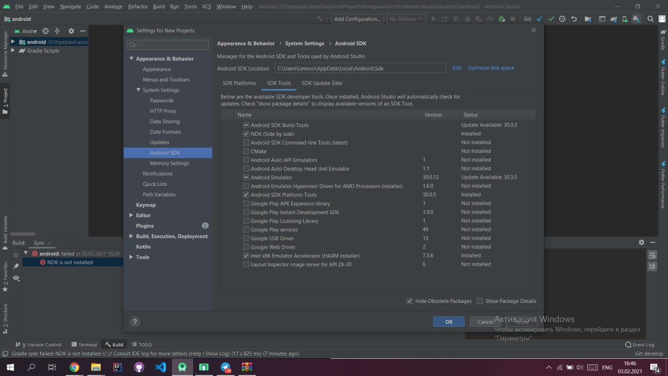Check the CMake checkbox
This screenshot has height=376, width=668.
(246, 151)
